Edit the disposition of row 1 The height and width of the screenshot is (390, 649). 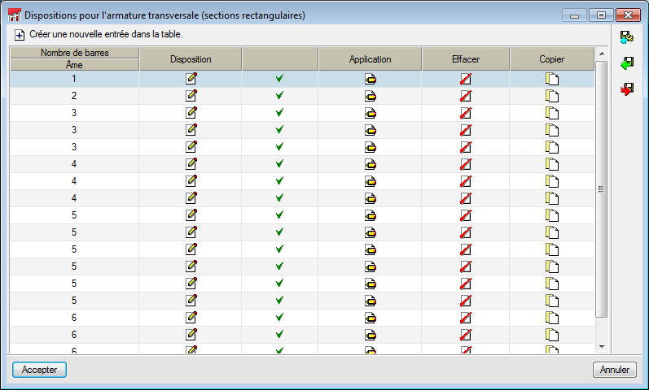pyautogui.click(x=191, y=79)
